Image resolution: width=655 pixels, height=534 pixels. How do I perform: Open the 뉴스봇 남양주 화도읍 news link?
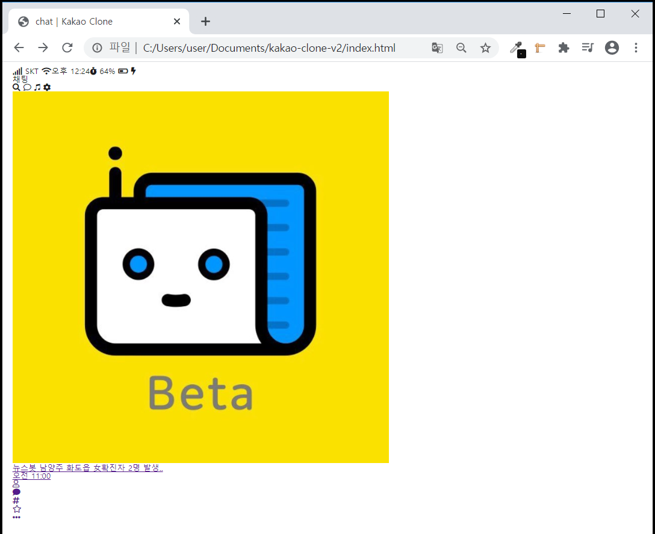(88, 468)
